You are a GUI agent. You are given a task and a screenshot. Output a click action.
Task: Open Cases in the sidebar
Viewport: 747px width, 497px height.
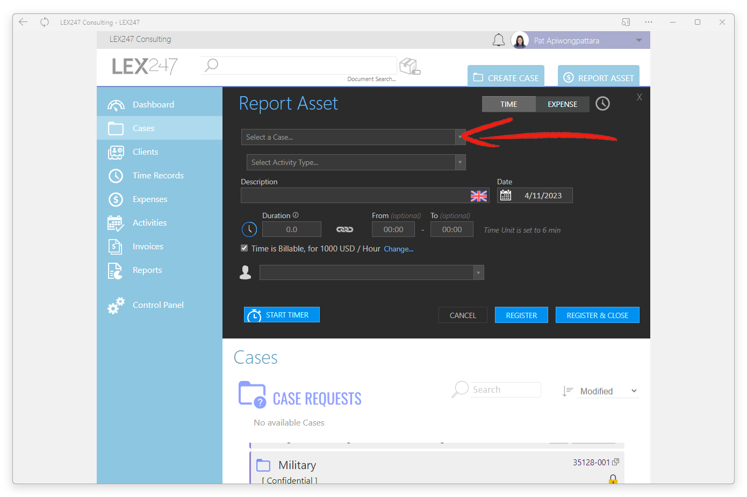[160, 128]
